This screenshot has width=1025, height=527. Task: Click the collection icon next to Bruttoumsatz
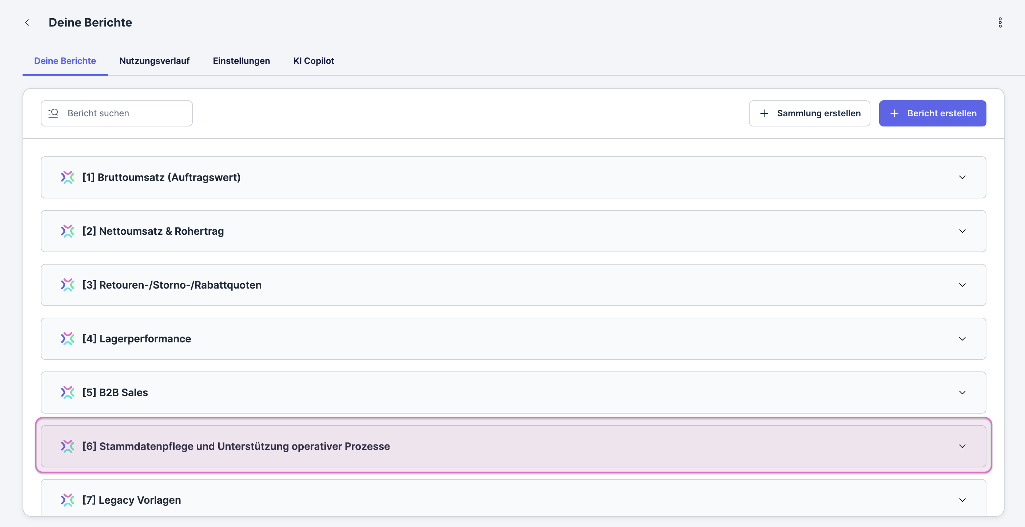point(68,177)
